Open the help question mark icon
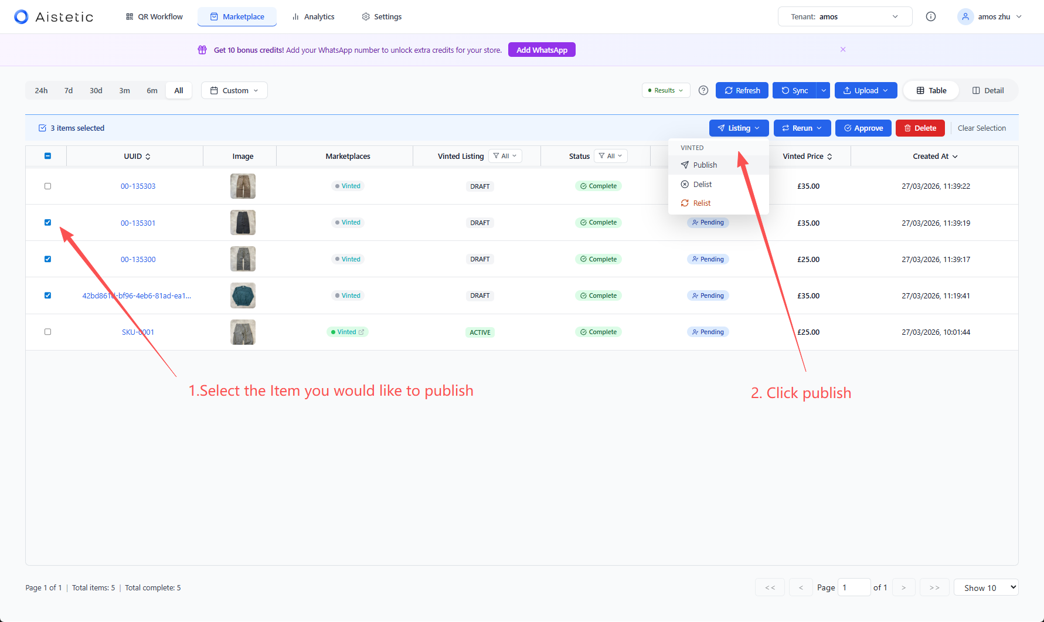Viewport: 1044px width, 622px height. click(703, 90)
